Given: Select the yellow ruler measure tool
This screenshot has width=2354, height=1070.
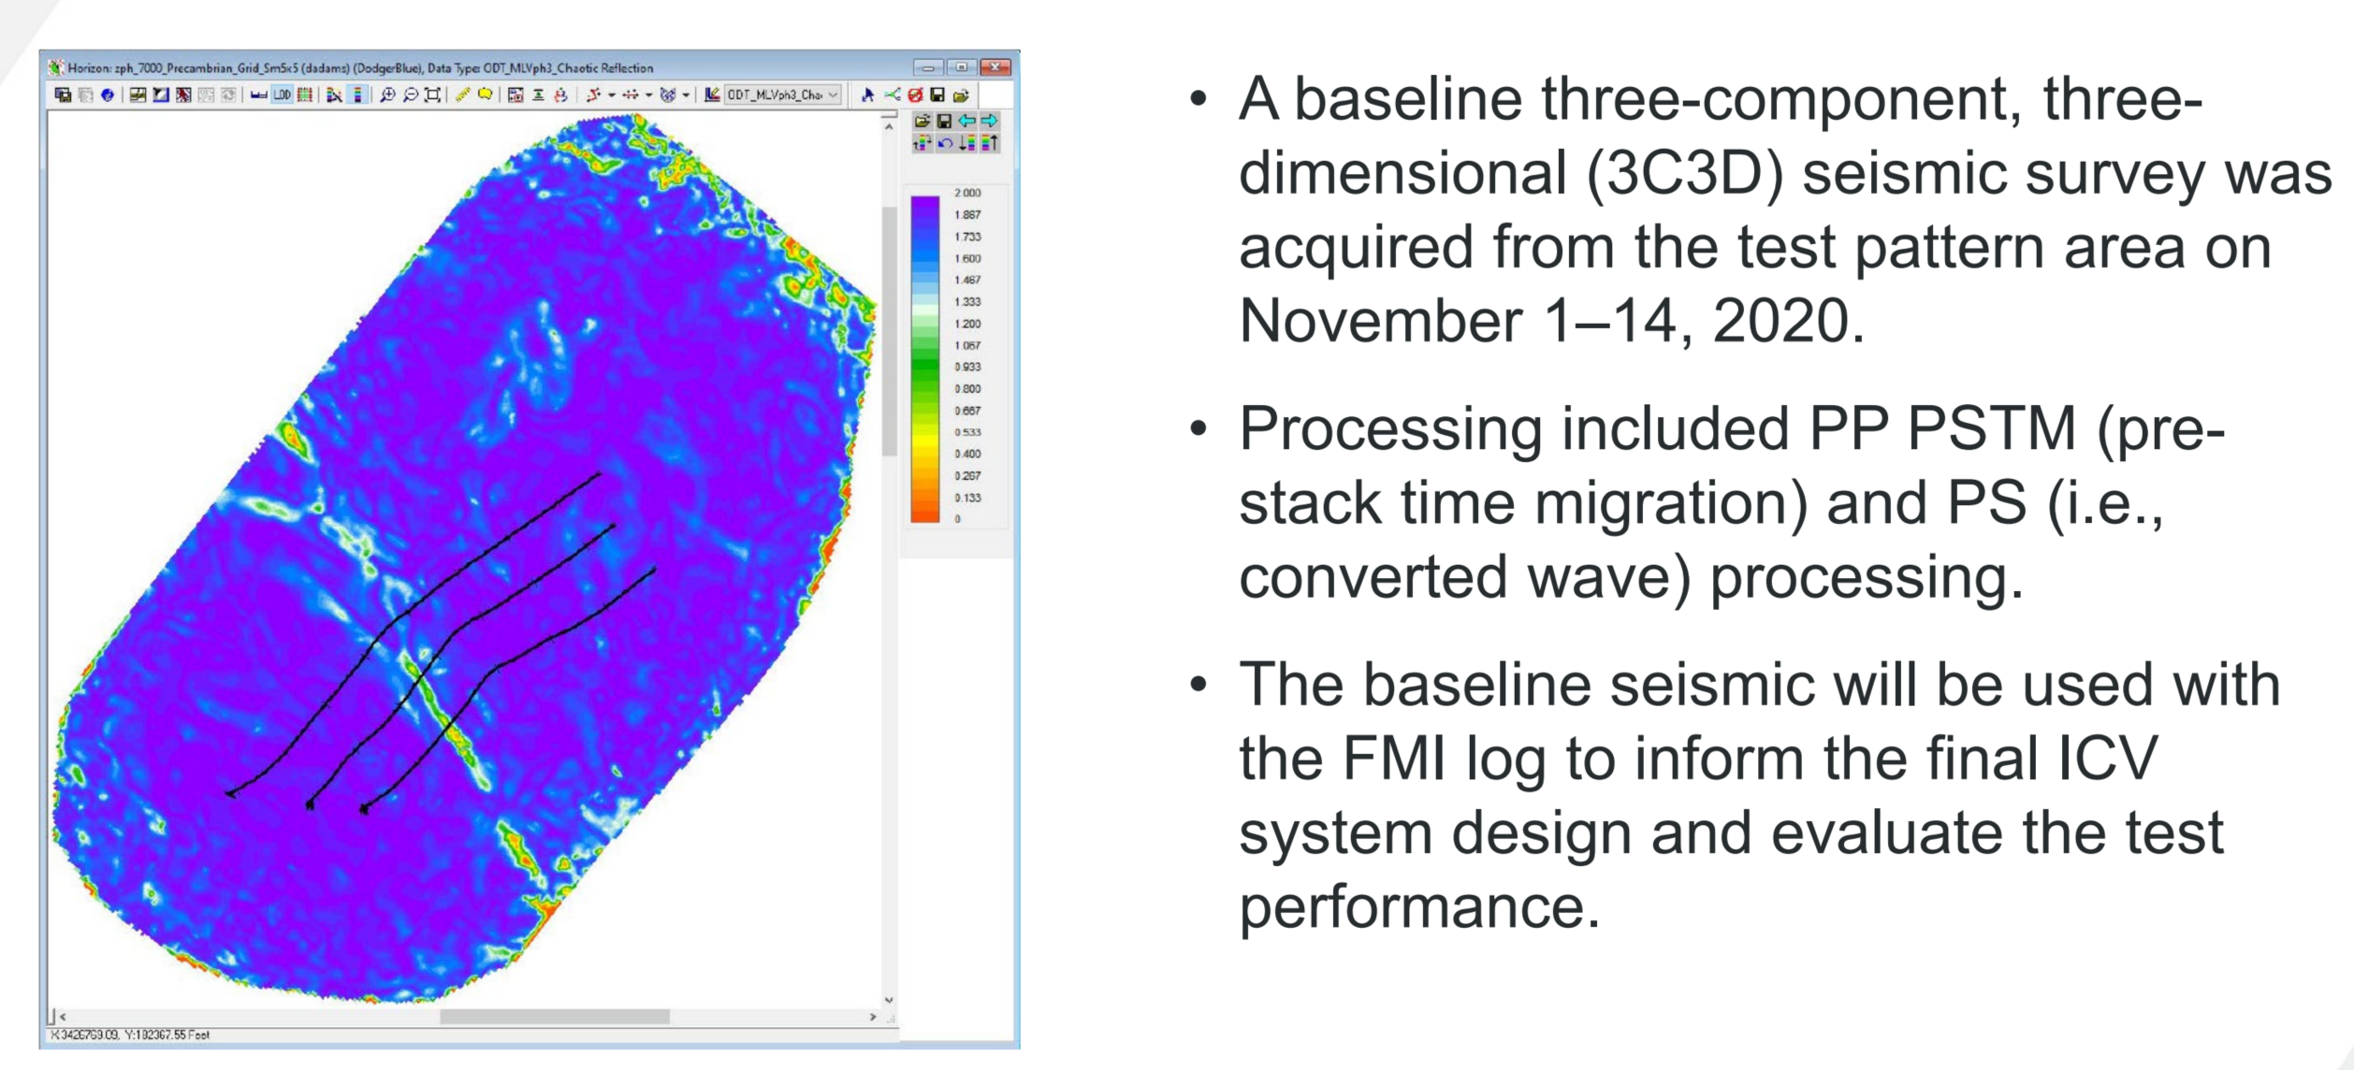Looking at the screenshot, I should (x=462, y=94).
